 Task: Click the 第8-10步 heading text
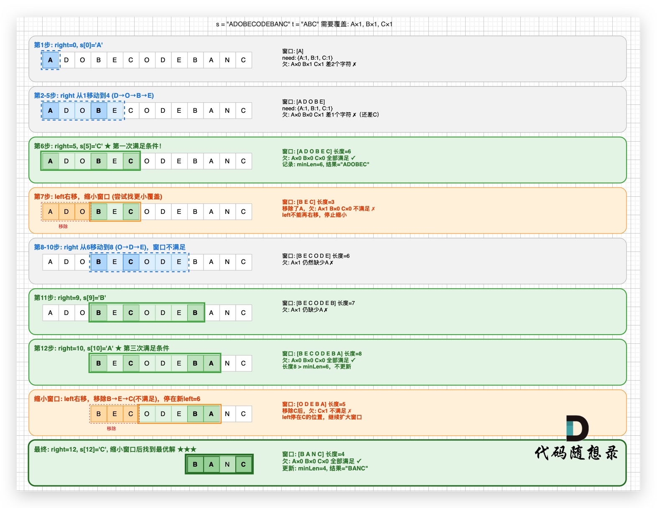pos(109,247)
